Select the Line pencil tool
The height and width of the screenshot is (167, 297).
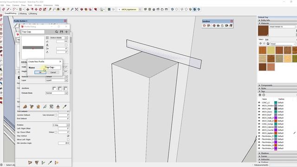(8, 9)
